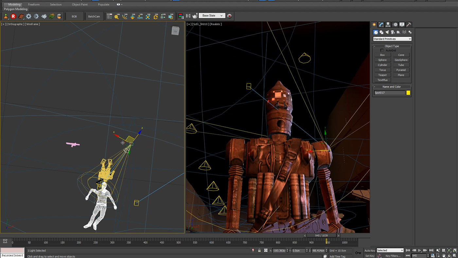
Task: Click the Play Animation button
Action: tap(420, 250)
